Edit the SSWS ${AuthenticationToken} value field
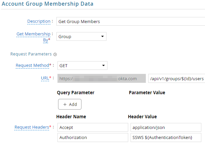Screen dimensions: 205x143 pos(166,138)
